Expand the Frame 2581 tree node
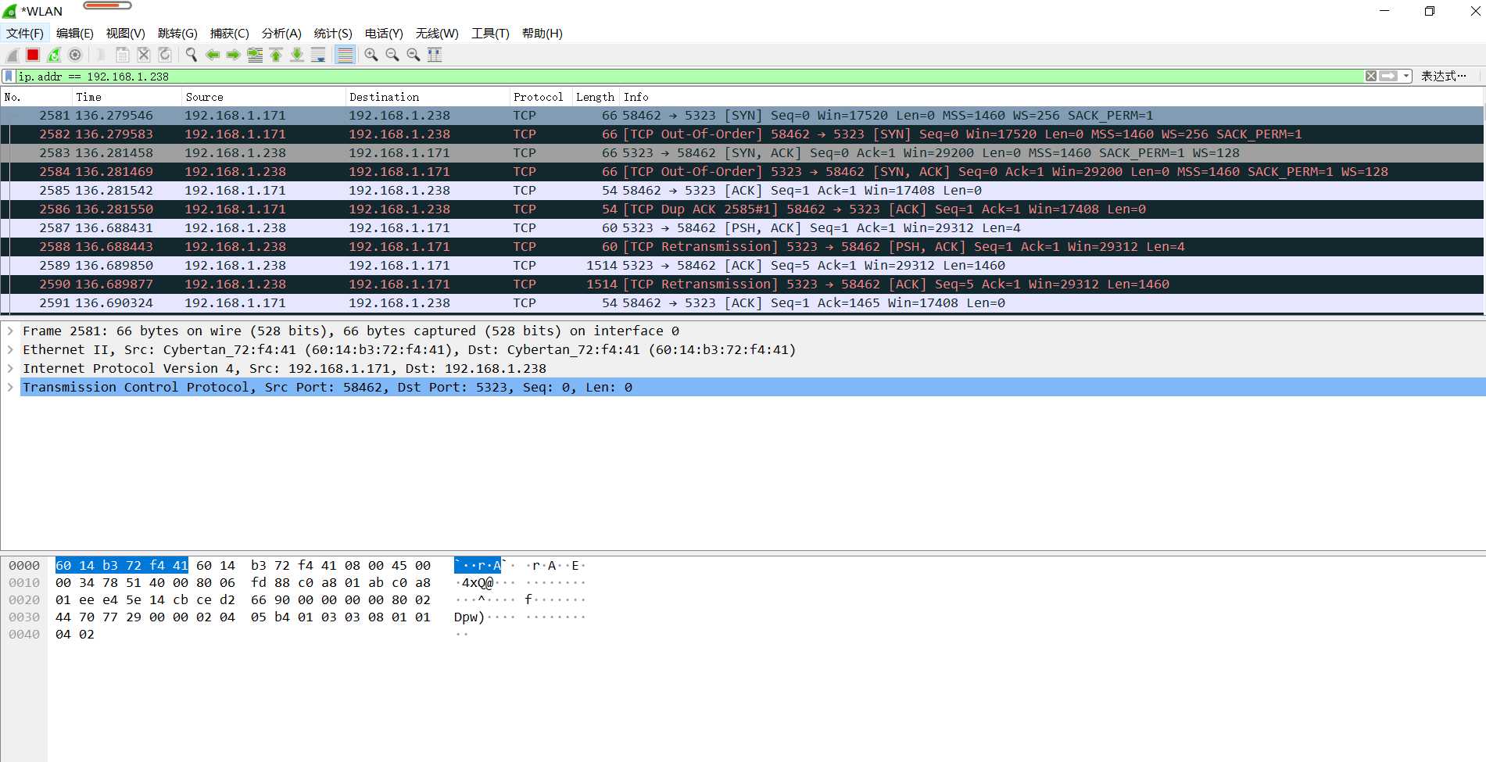Image resolution: width=1486 pixels, height=762 pixels. (10, 331)
